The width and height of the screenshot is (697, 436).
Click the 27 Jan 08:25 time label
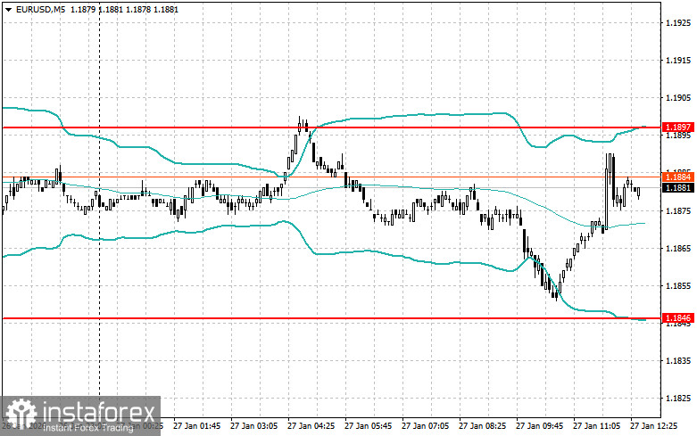tap(482, 426)
